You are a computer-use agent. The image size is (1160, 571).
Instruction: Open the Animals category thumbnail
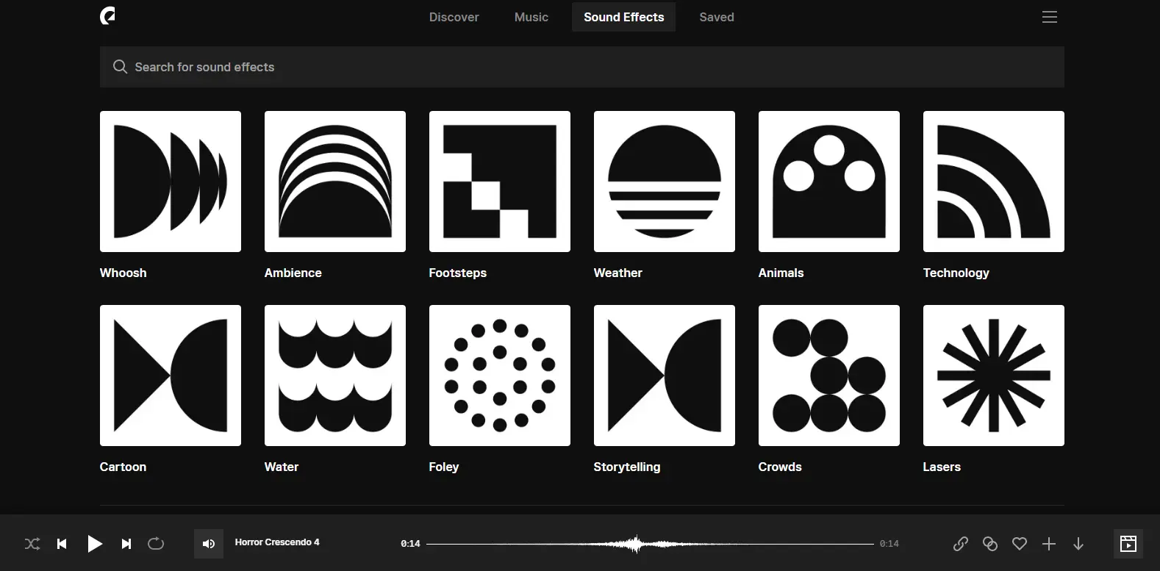pyautogui.click(x=829, y=182)
